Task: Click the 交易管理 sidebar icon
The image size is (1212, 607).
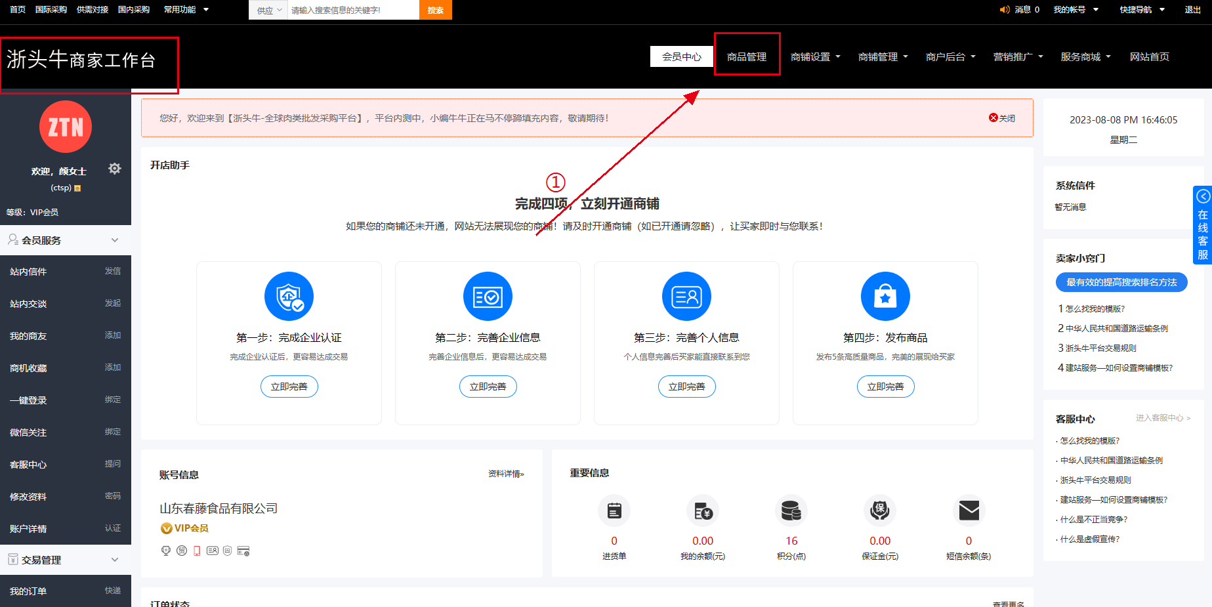Action: pyautogui.click(x=13, y=559)
